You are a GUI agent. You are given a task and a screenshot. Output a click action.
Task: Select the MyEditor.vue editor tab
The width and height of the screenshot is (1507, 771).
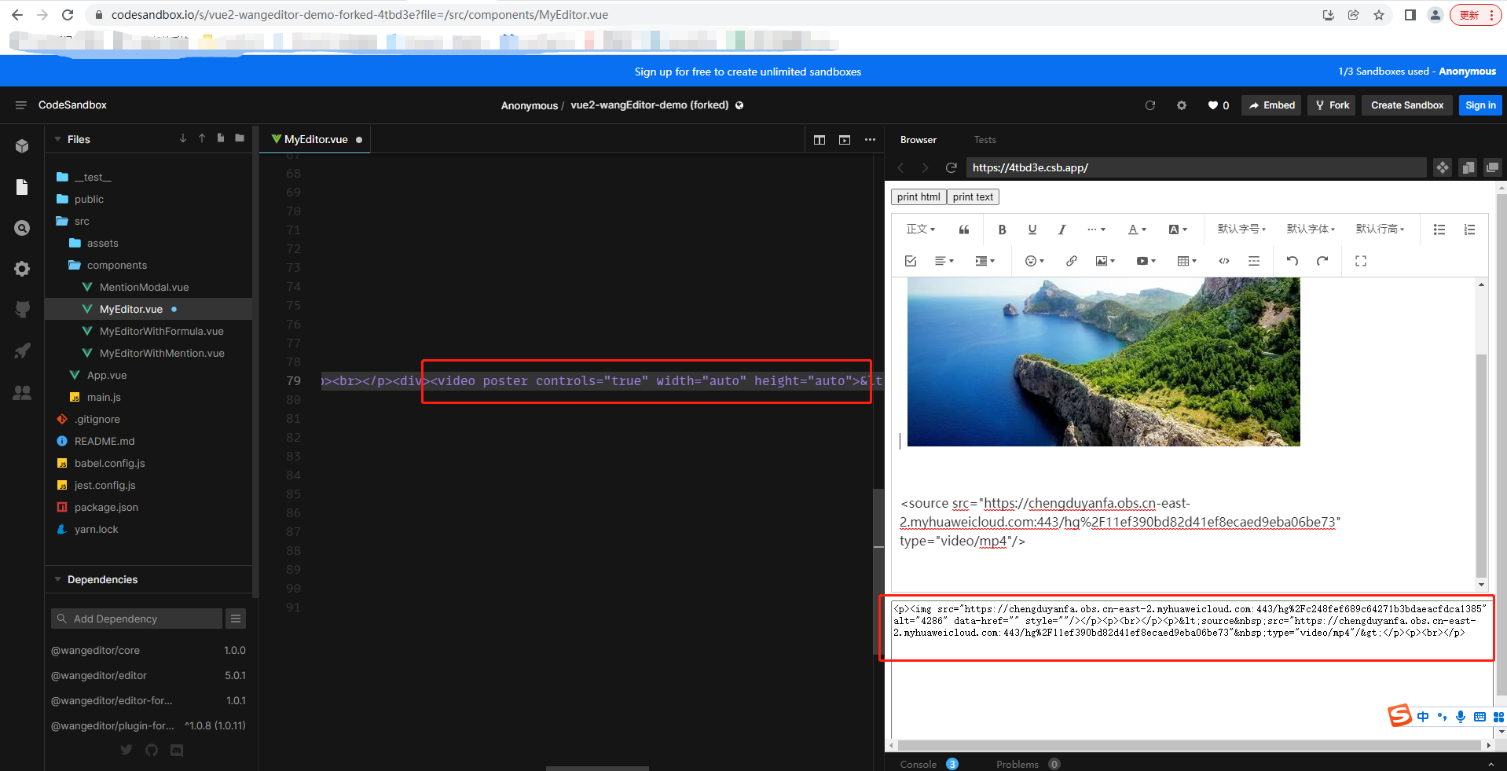(313, 139)
